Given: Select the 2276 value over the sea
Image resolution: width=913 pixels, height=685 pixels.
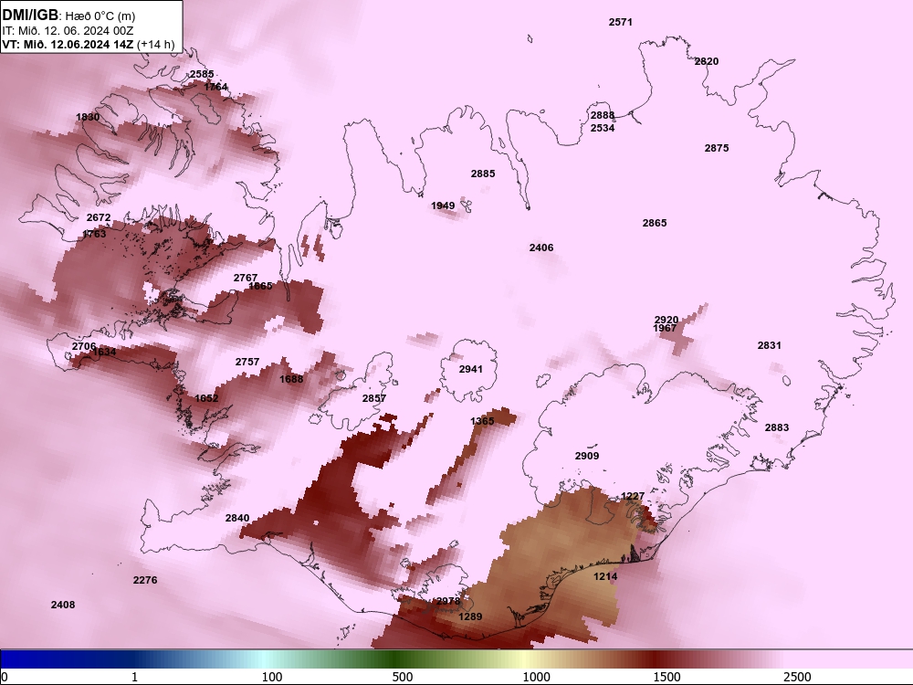Looking at the screenshot, I should click(145, 580).
